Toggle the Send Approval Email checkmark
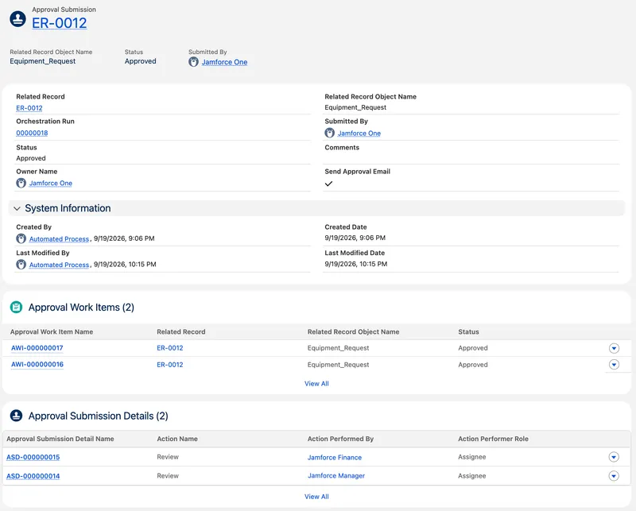Viewport: 636px width, 511px height. (x=328, y=184)
